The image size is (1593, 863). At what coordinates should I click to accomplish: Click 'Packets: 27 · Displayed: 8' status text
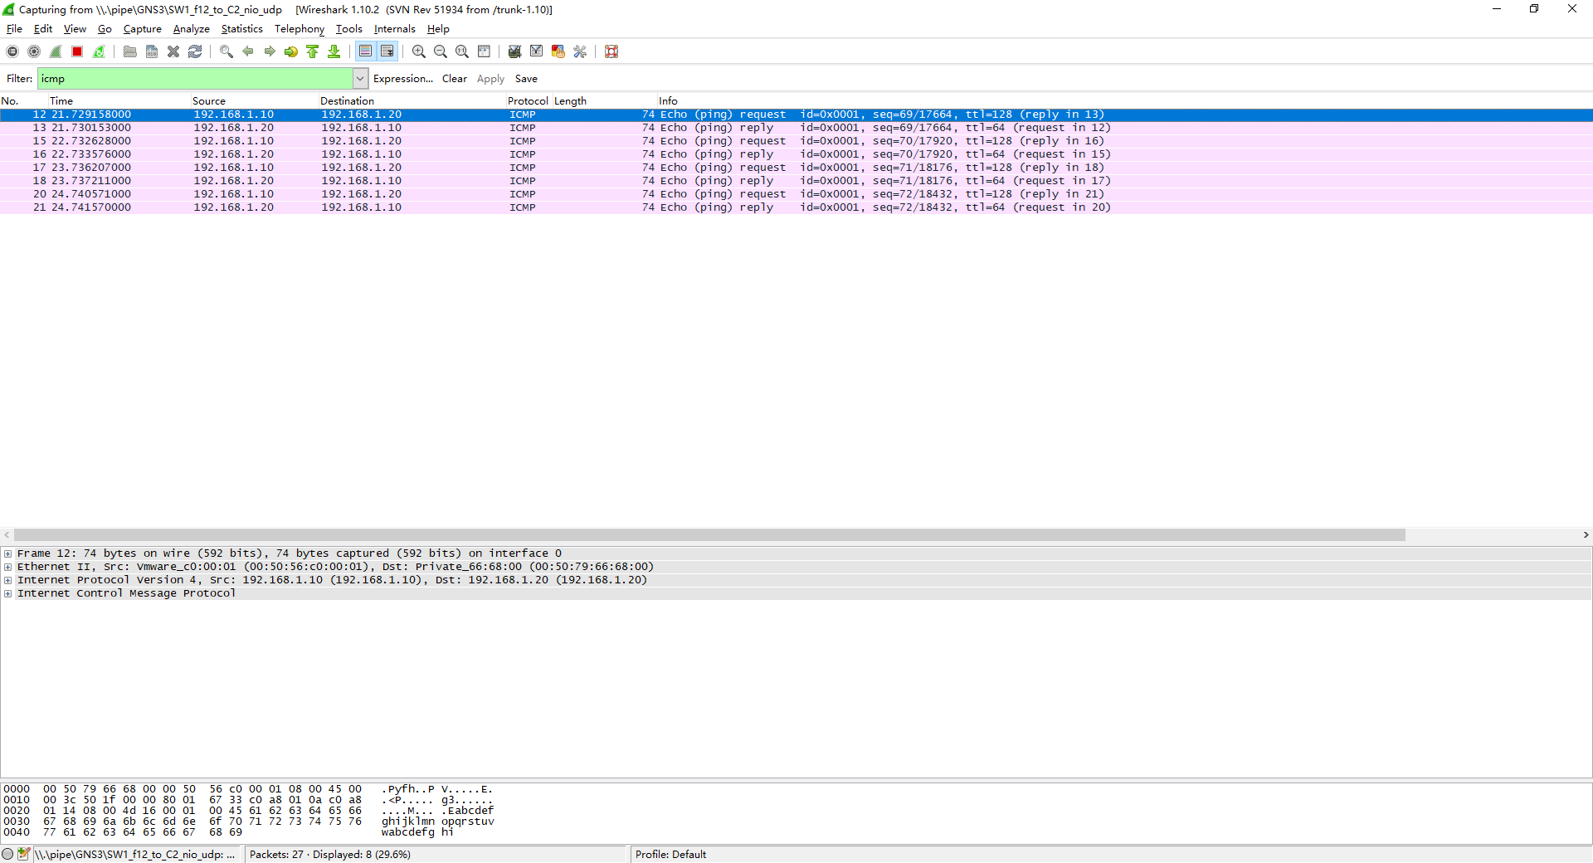point(330,855)
